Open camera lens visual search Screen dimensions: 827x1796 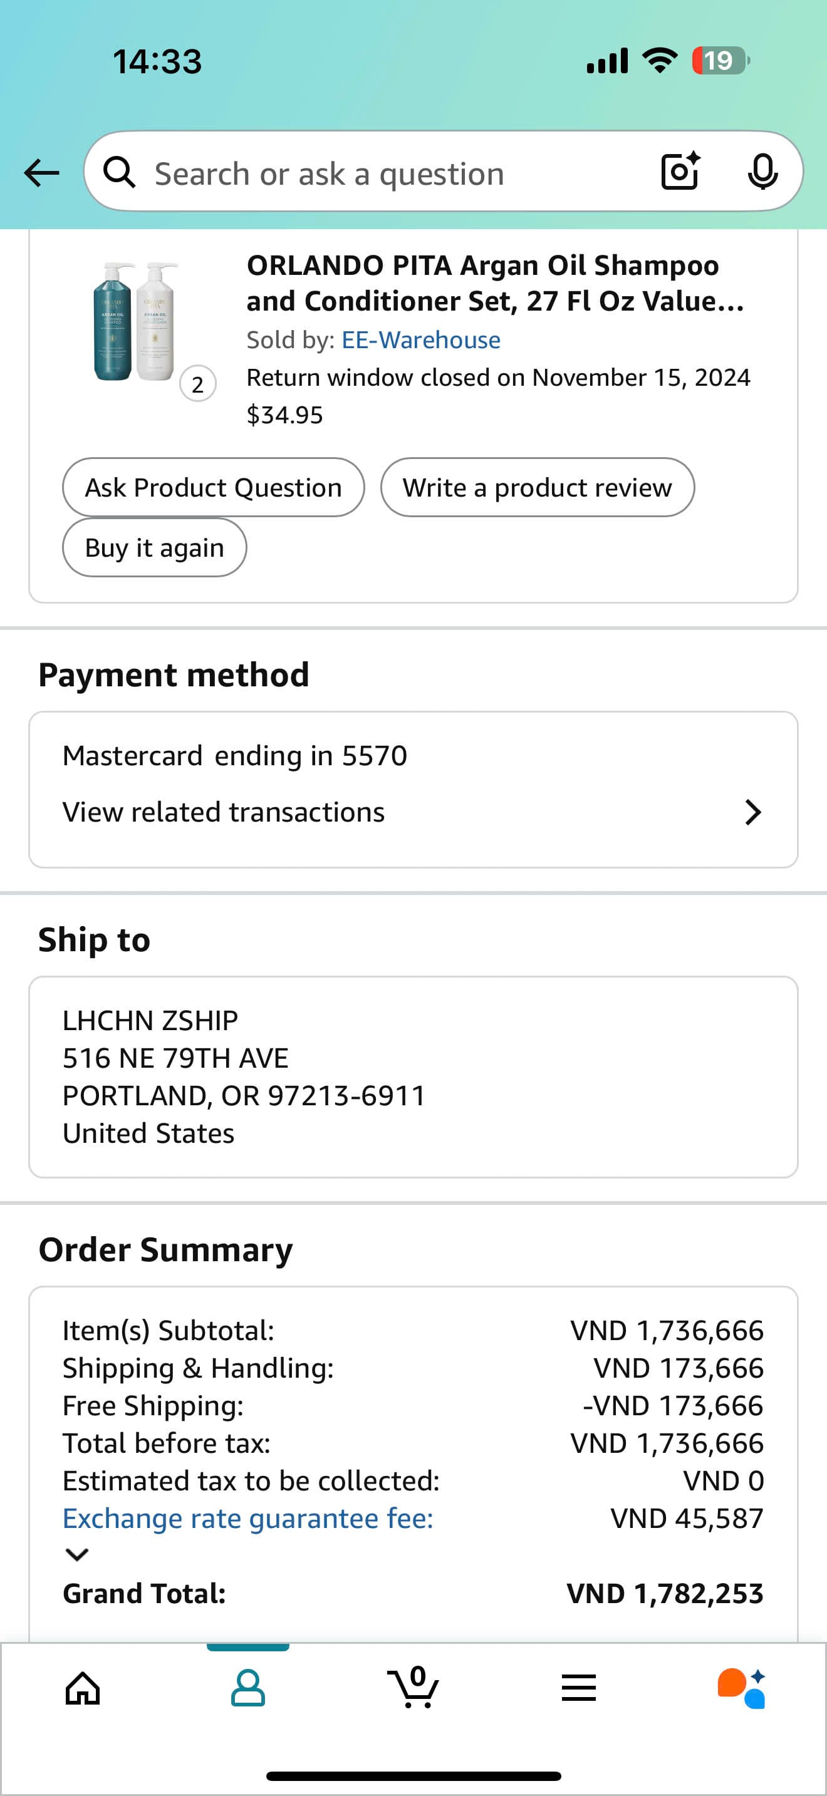pyautogui.click(x=680, y=171)
